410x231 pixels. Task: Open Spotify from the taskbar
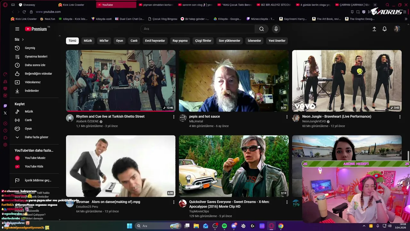(224, 226)
